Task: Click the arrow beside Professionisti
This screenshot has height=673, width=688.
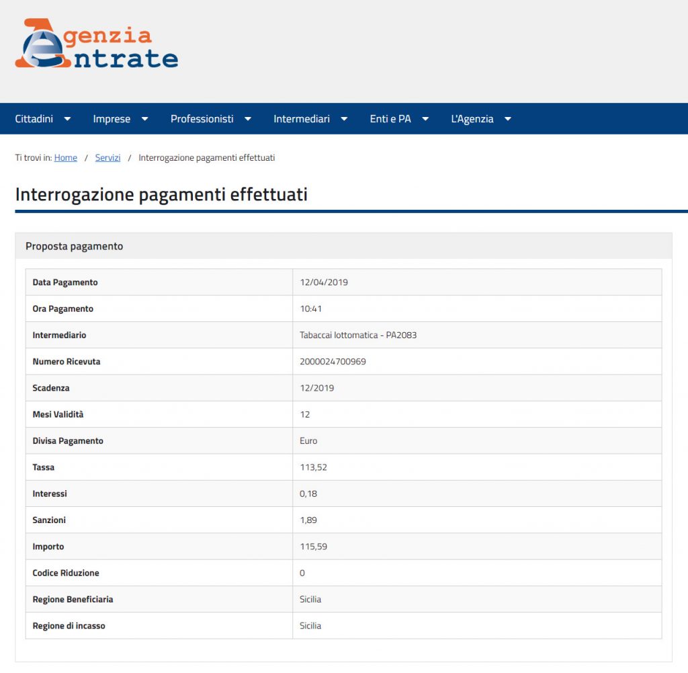Action: pyautogui.click(x=248, y=119)
